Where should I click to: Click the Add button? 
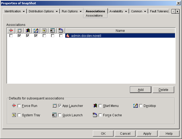141,90
